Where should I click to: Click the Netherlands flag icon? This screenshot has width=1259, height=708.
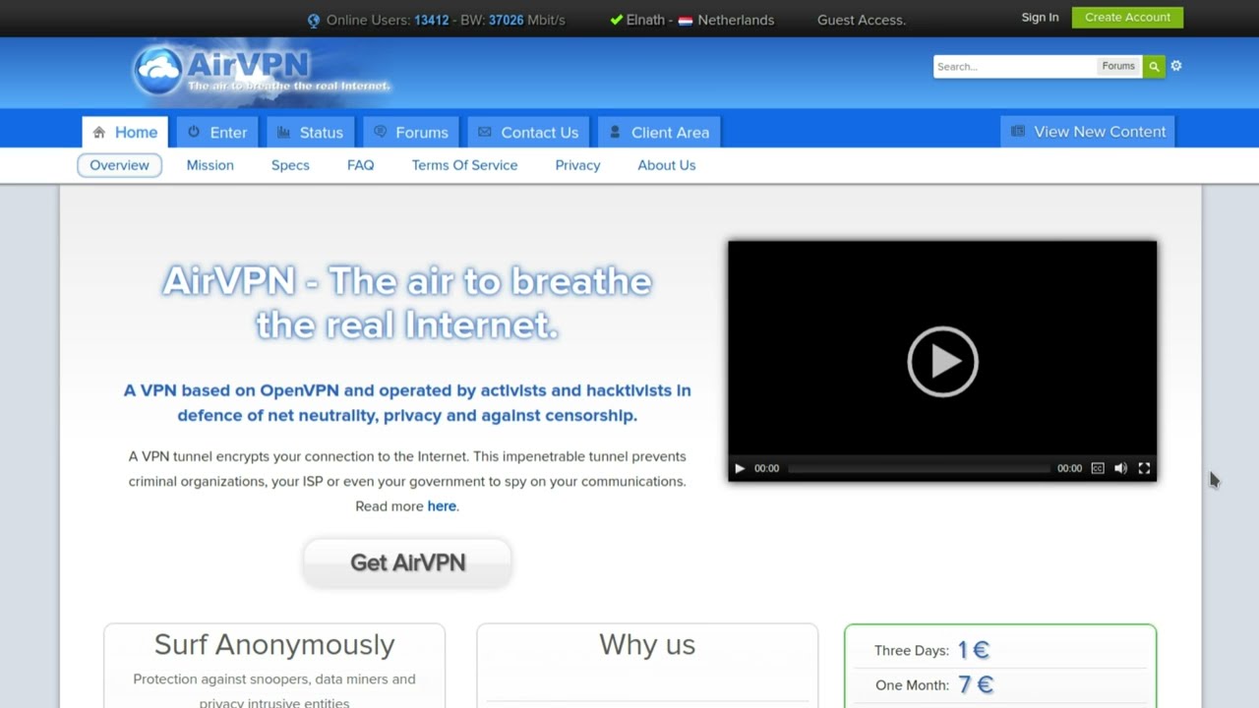point(686,21)
